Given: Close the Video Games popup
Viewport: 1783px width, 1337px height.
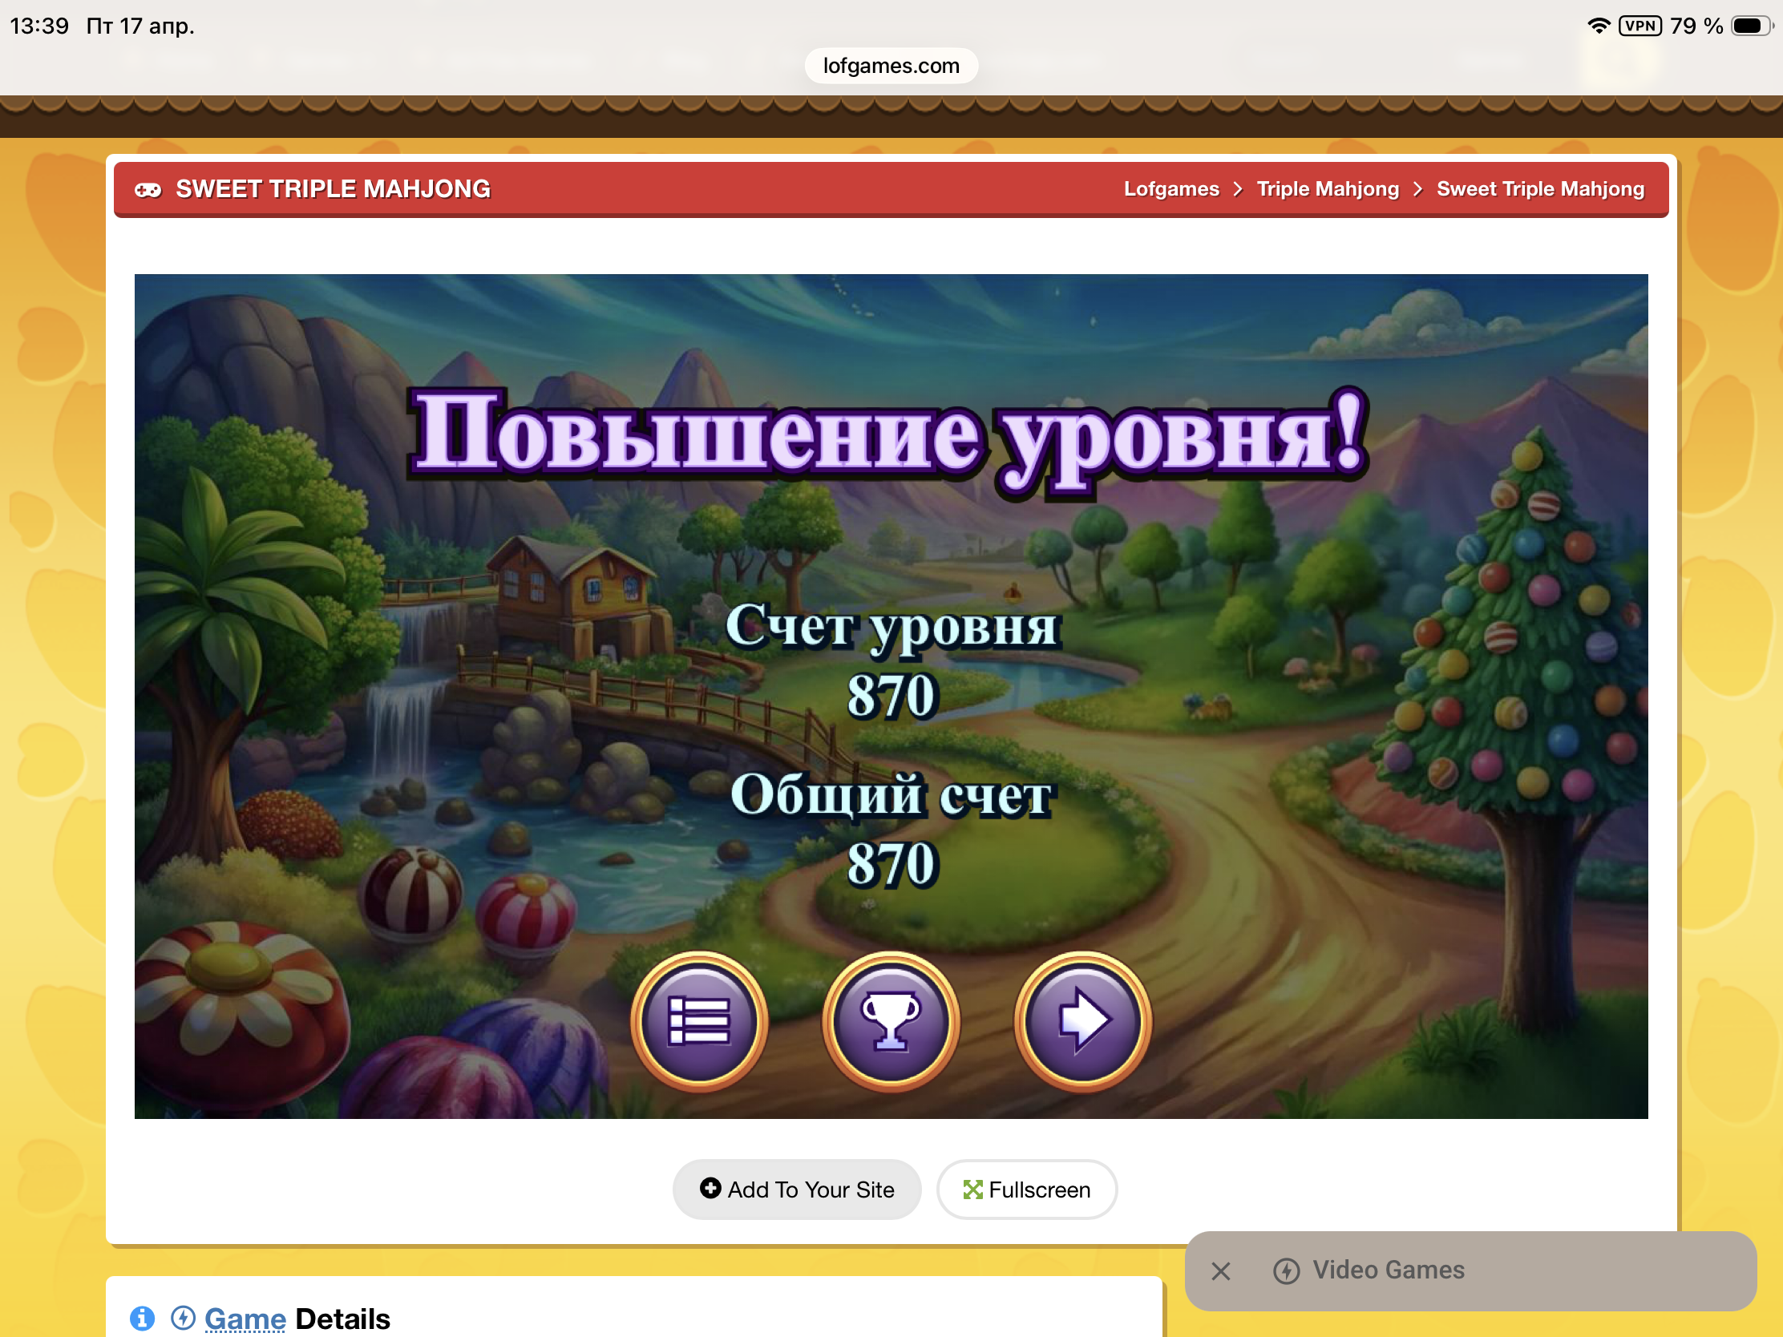Looking at the screenshot, I should pyautogui.click(x=1220, y=1271).
